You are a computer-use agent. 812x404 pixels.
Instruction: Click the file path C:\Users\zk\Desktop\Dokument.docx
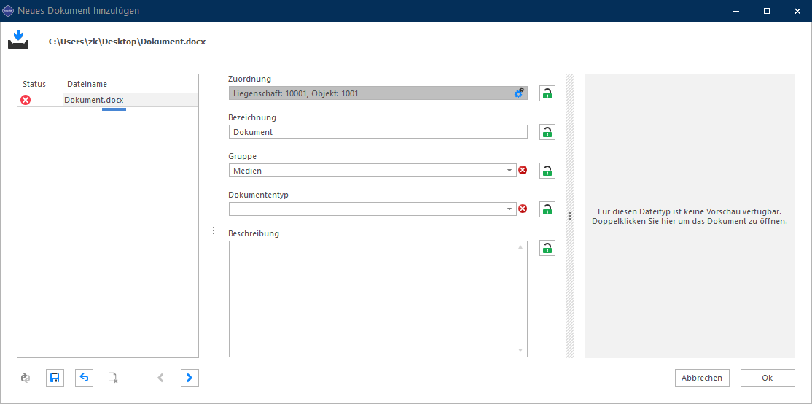[x=128, y=42]
